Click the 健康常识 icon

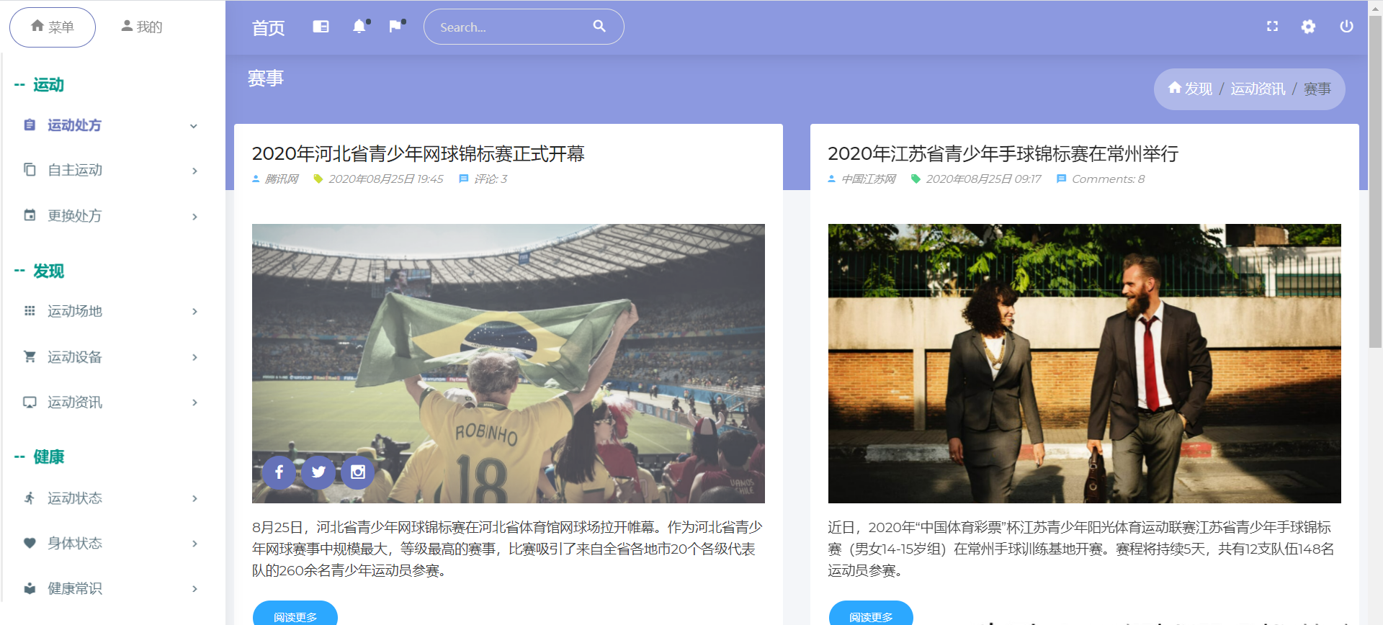pos(30,588)
